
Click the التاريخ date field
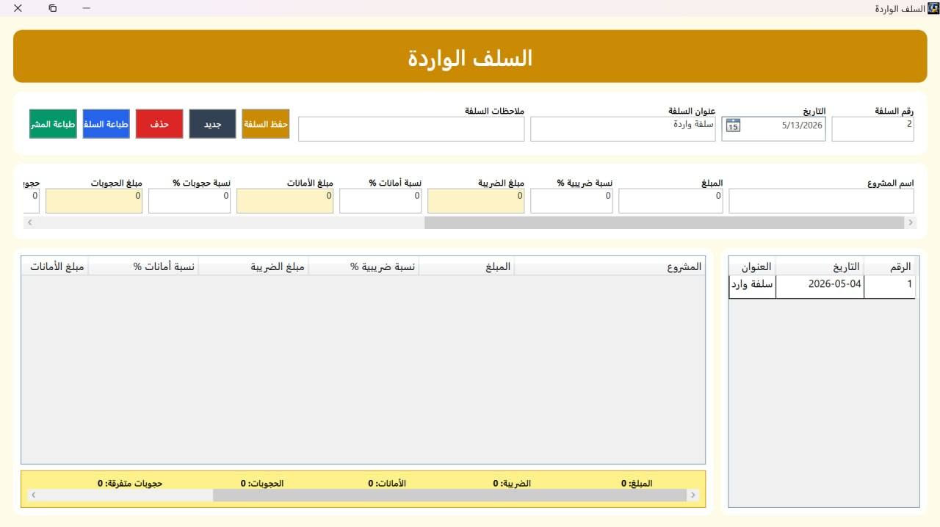click(773, 129)
